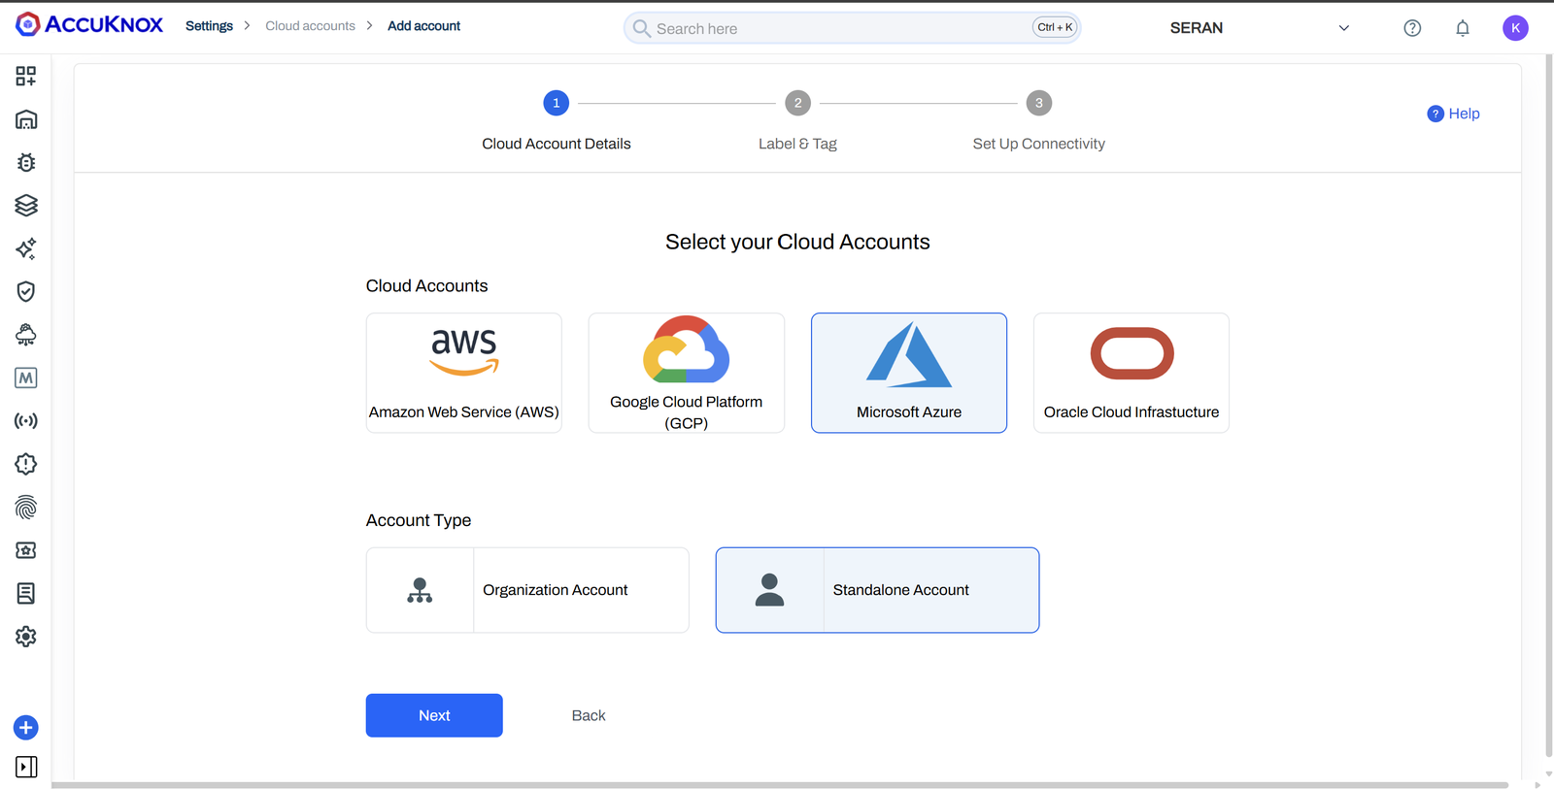Expand the sidebar panel toggle icon
This screenshot has width=1554, height=789.
tap(26, 767)
